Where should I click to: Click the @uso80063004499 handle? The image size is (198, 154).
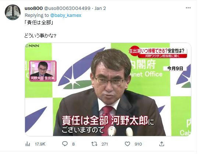[x=67, y=8]
